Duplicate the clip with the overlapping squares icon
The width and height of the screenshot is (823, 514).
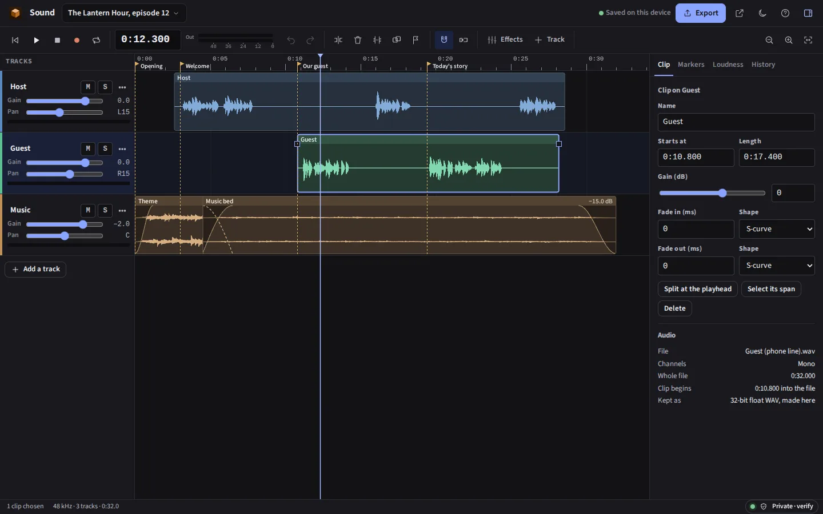tap(397, 40)
